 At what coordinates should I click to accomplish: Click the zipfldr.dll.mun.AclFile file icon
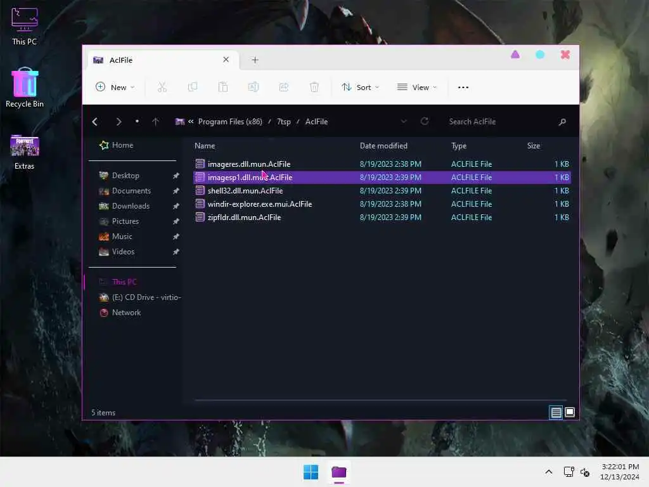click(x=200, y=217)
